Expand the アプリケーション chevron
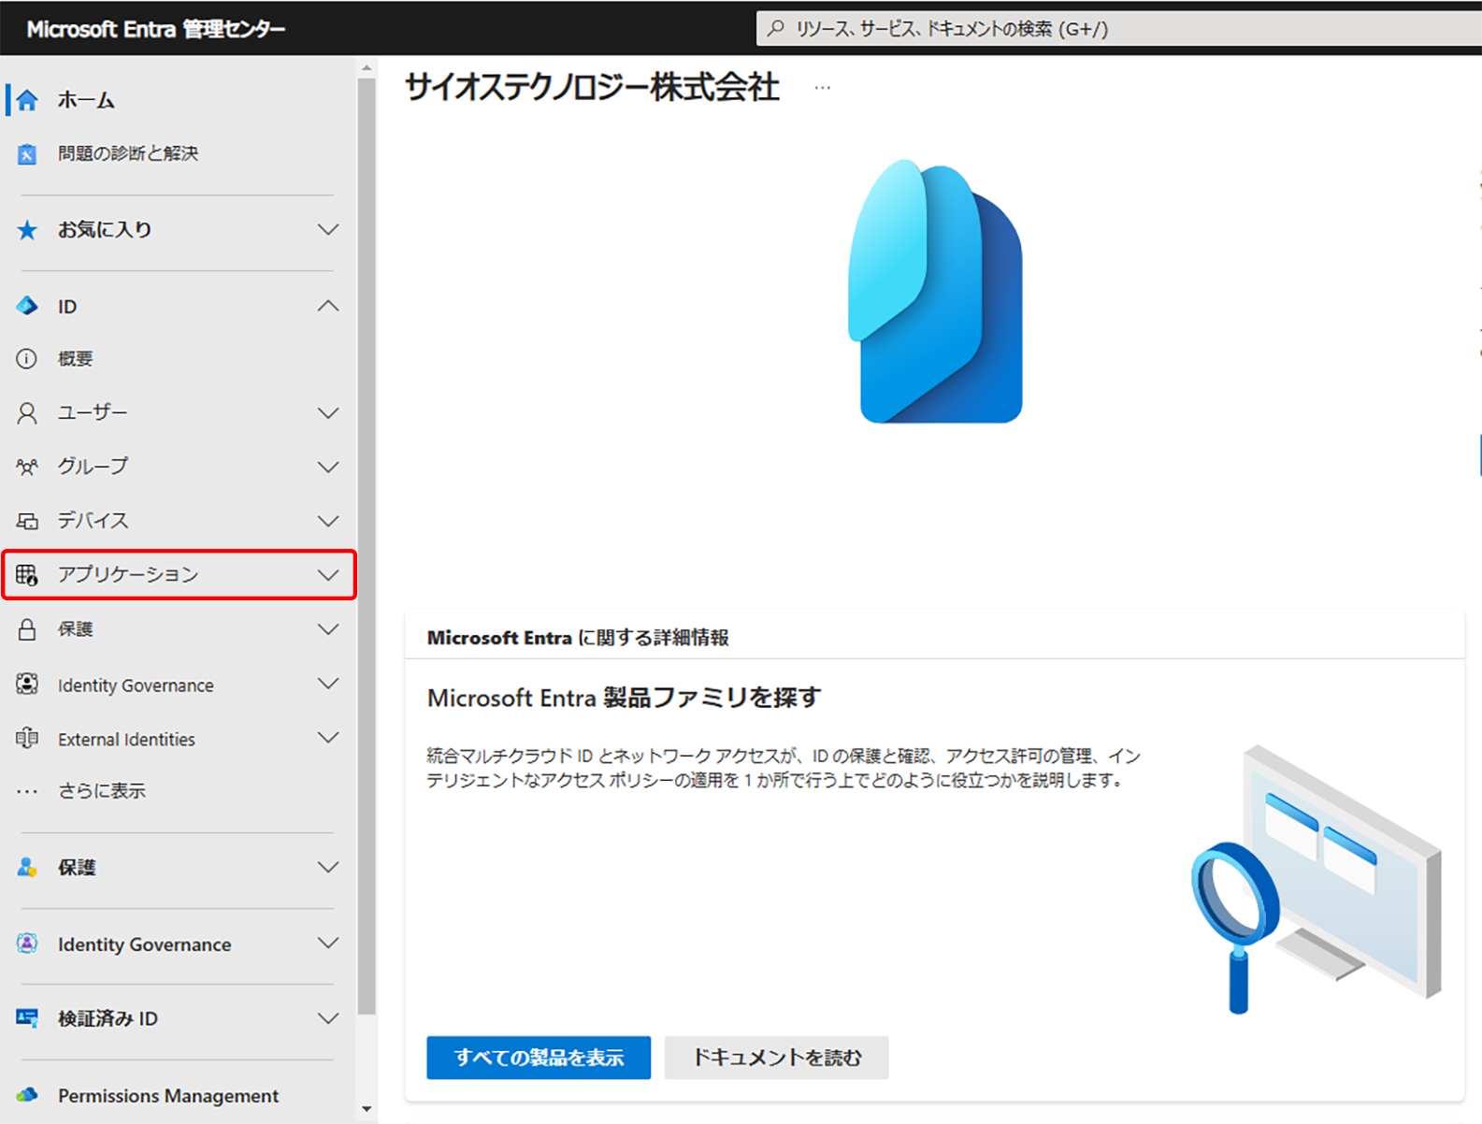Viewport: 1482px width, 1124px height. (328, 575)
